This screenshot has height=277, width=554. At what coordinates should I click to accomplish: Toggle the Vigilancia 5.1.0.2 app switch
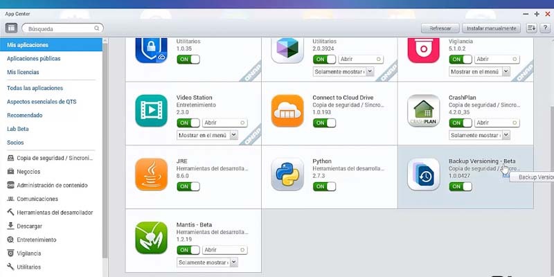coord(461,60)
